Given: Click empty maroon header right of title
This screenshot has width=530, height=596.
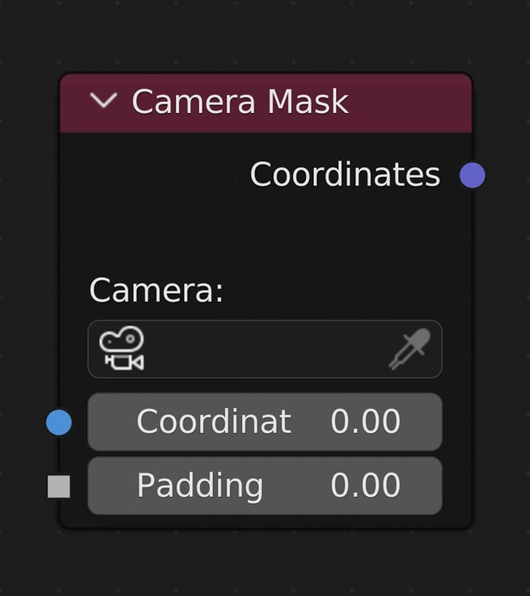Looking at the screenshot, I should [x=414, y=102].
